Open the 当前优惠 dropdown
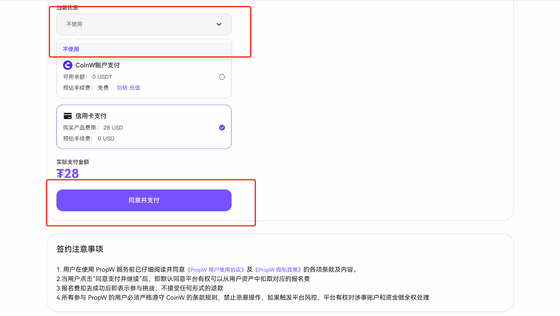 click(x=143, y=24)
